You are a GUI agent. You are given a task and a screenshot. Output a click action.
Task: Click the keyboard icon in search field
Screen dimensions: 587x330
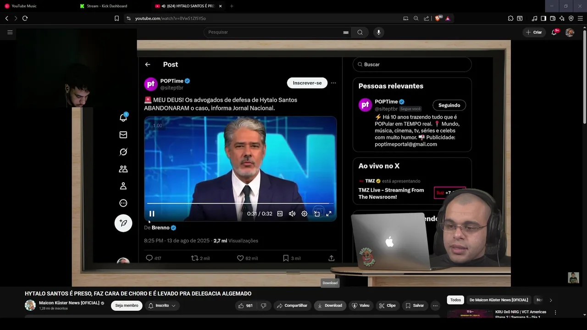(346, 32)
